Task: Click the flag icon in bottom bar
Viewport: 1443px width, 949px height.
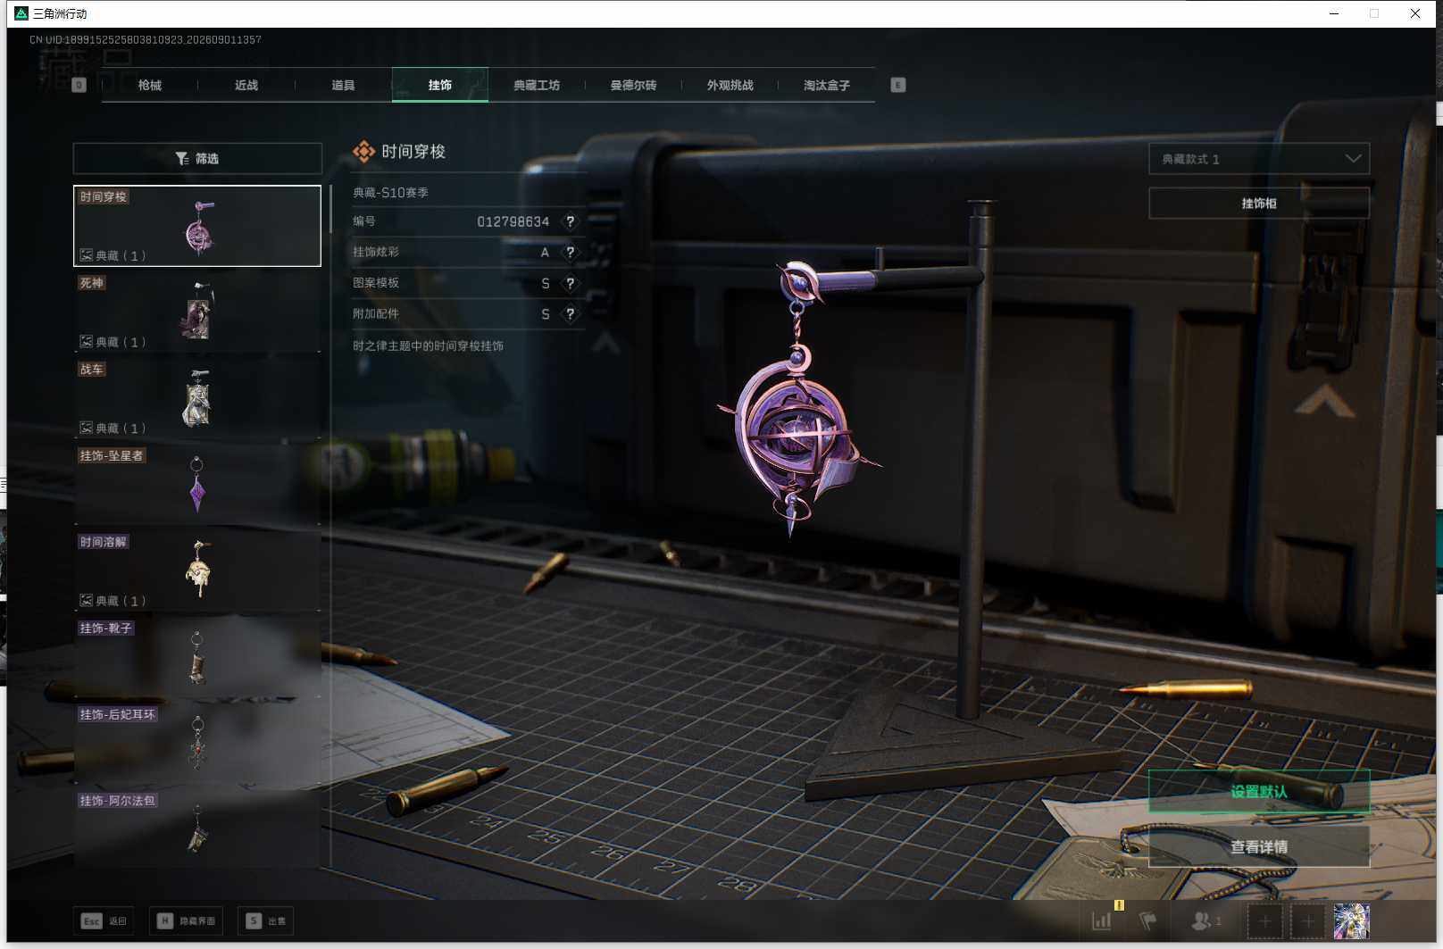Action: [1148, 920]
